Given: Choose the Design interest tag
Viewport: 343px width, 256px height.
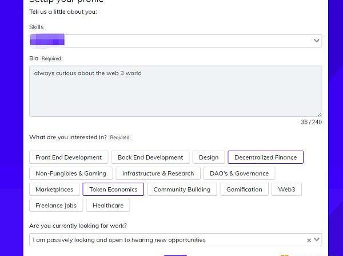Looking at the screenshot, I should (209, 157).
